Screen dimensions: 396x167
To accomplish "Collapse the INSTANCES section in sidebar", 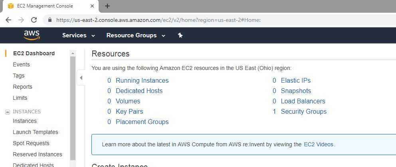I will point(8,112).
